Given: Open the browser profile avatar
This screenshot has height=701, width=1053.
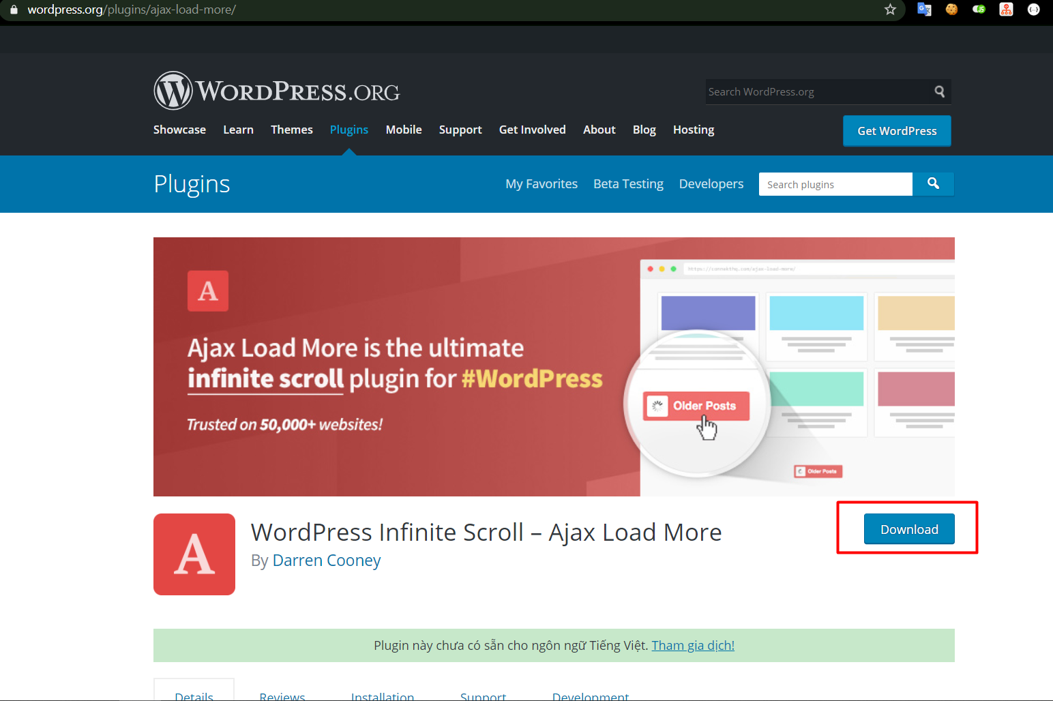Looking at the screenshot, I should click(1034, 10).
